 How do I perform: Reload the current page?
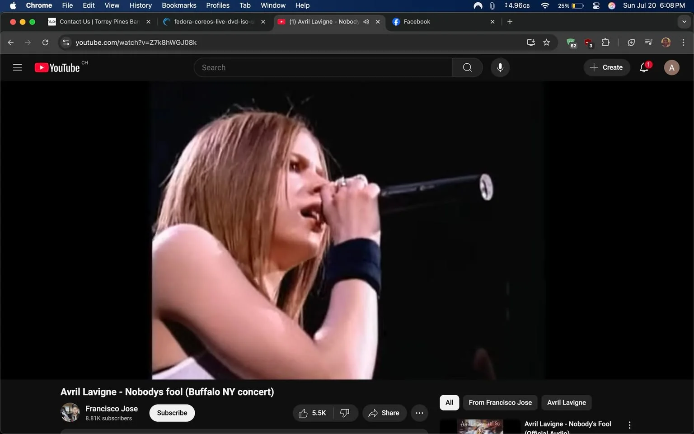coord(45,42)
